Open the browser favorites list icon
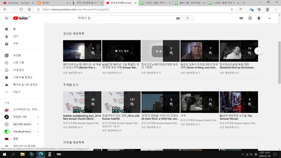Screen dimensions: 281x158 pyautogui.click(x=251, y=9)
